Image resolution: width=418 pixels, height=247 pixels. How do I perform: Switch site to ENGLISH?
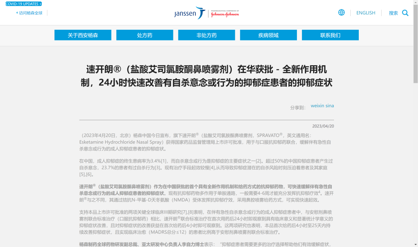[x=365, y=13]
